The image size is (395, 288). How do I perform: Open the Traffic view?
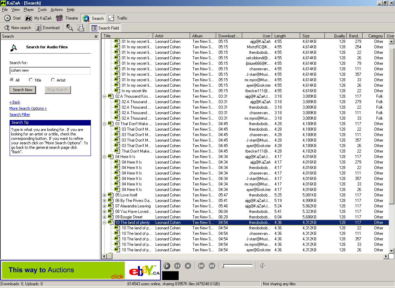pos(118,18)
